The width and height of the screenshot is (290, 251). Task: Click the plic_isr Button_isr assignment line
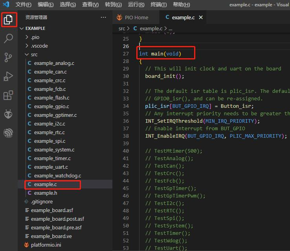coord(199,106)
